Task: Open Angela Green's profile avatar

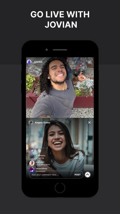Action: tap(31, 122)
